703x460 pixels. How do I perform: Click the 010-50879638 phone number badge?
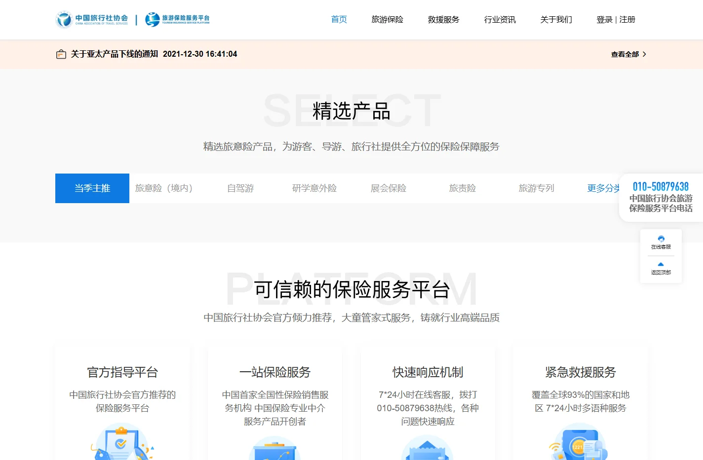point(661,187)
